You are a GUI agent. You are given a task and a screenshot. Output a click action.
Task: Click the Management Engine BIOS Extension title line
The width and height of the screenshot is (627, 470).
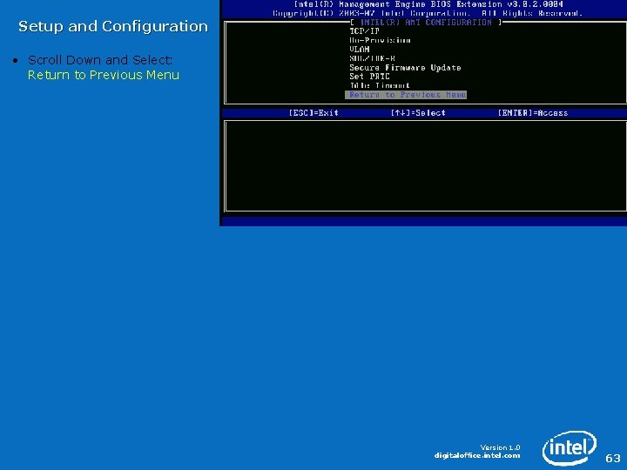pos(428,4)
